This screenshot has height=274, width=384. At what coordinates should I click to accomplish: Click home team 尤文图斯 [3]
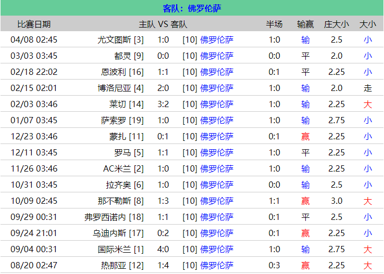coord(120,40)
